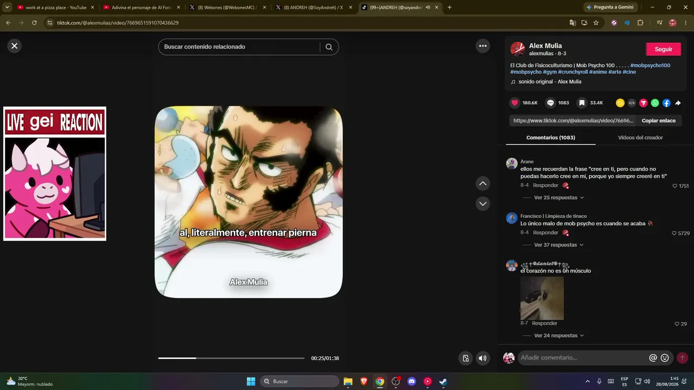694x390 pixels.
Task: Open Discord from the taskbar
Action: [412, 381]
